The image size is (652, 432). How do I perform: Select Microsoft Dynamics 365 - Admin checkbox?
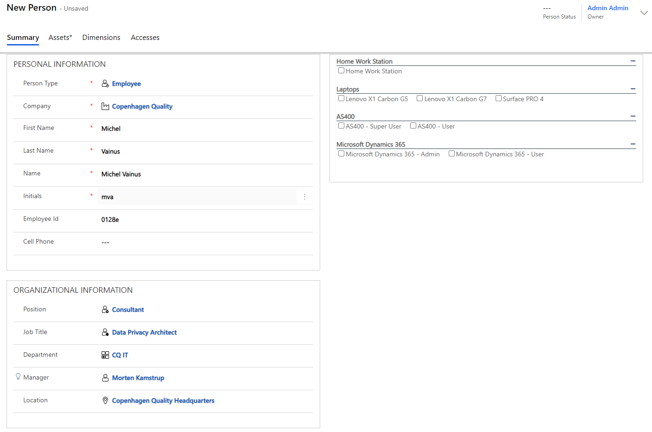point(341,154)
